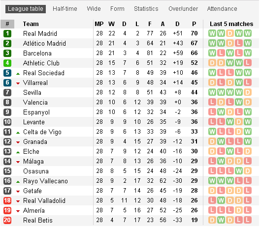Viewport: 260px width, 227px height.
Task: Sort by the # rank column header
Action: pyautogui.click(x=7, y=24)
